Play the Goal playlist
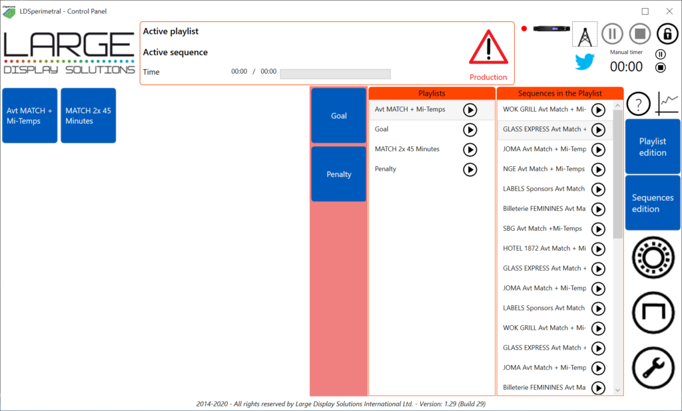682x411 pixels. pyautogui.click(x=470, y=130)
